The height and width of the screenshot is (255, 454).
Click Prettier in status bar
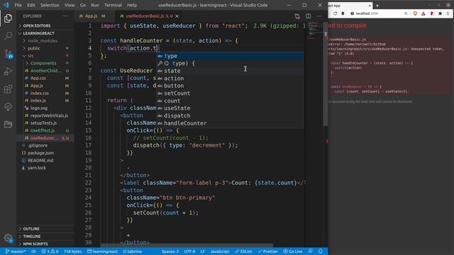pos(267,251)
